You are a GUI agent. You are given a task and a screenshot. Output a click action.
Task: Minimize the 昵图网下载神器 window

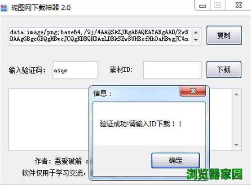coord(203,5)
